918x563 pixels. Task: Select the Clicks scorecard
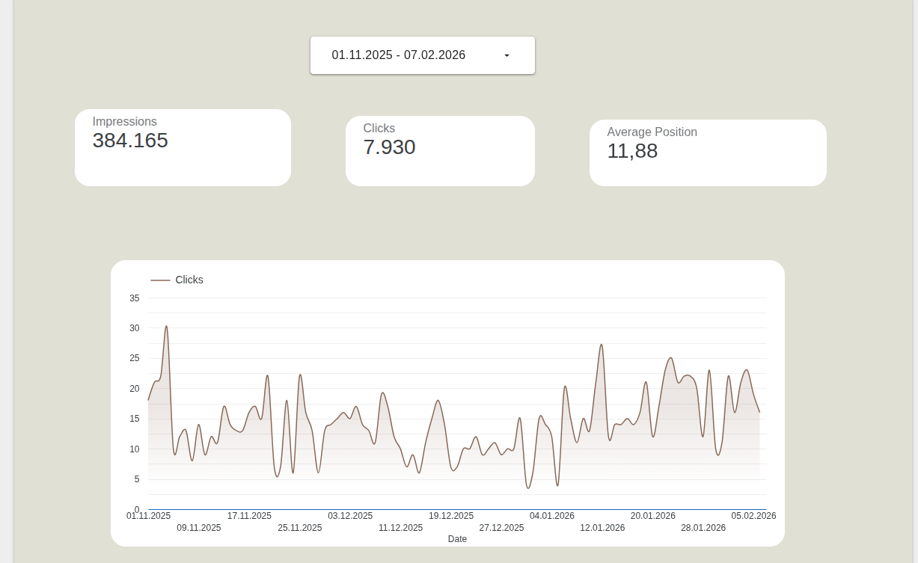point(440,151)
